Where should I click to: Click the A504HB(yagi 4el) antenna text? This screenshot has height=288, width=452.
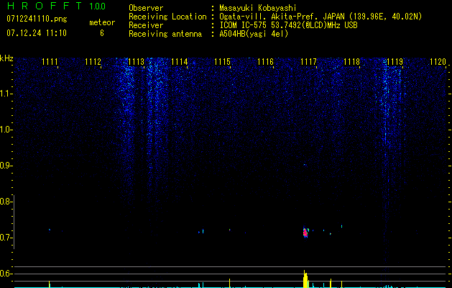(254, 34)
